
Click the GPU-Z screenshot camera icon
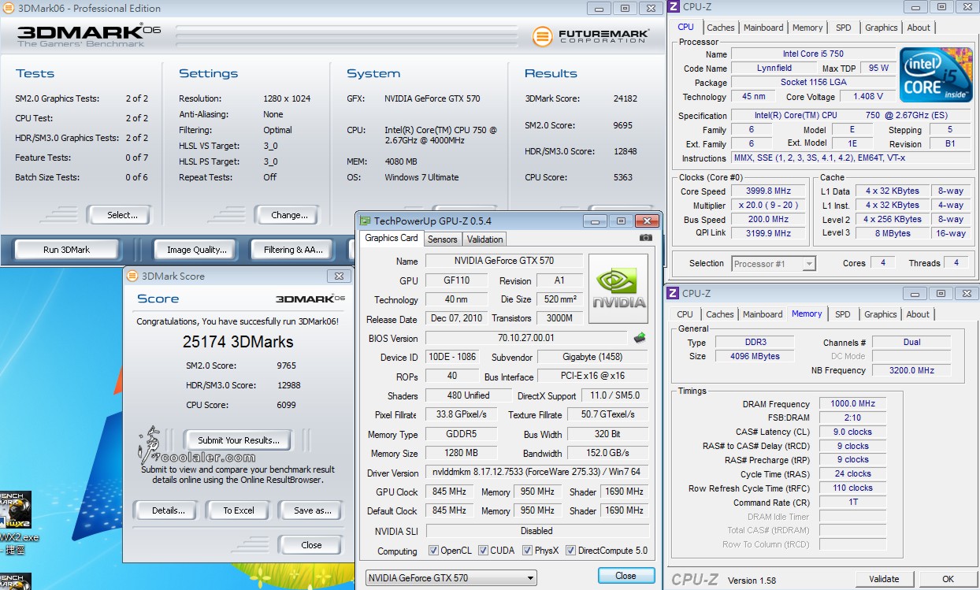click(x=645, y=238)
